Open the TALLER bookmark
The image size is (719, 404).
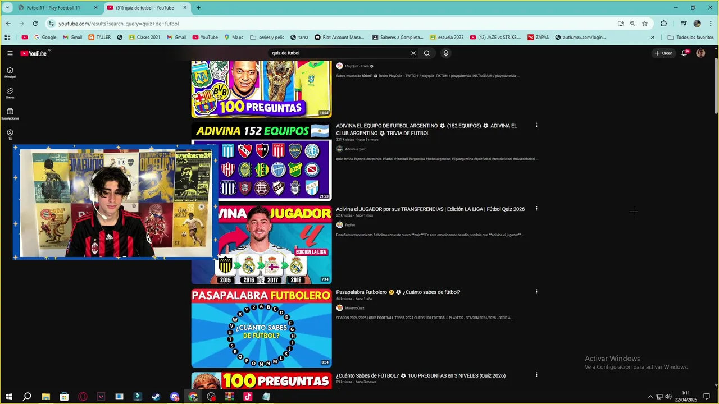point(99,38)
